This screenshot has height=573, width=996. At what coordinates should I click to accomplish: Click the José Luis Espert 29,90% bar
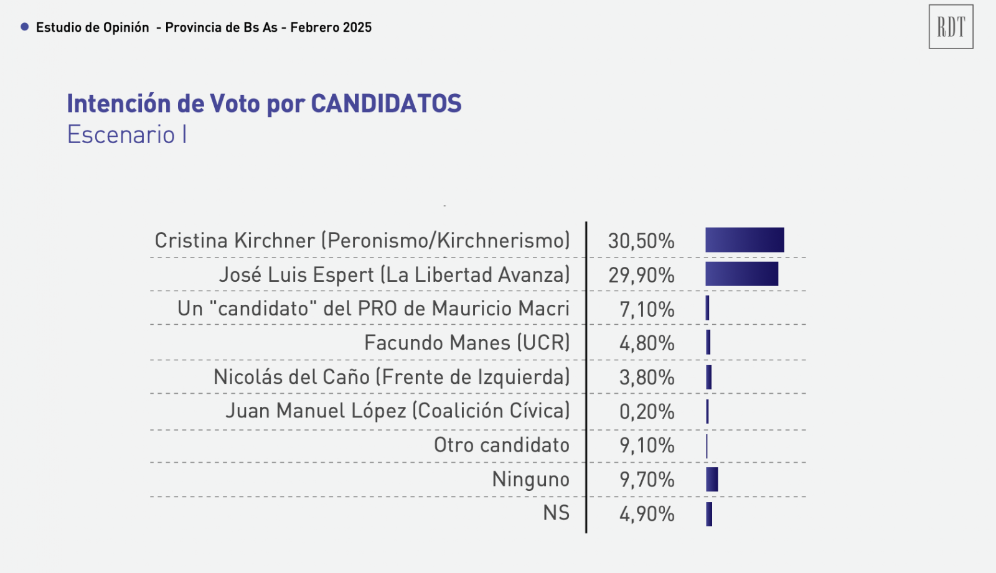pos(741,274)
